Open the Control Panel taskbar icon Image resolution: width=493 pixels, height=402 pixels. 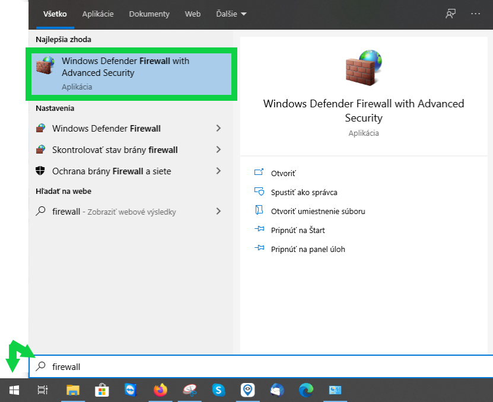tap(335, 390)
